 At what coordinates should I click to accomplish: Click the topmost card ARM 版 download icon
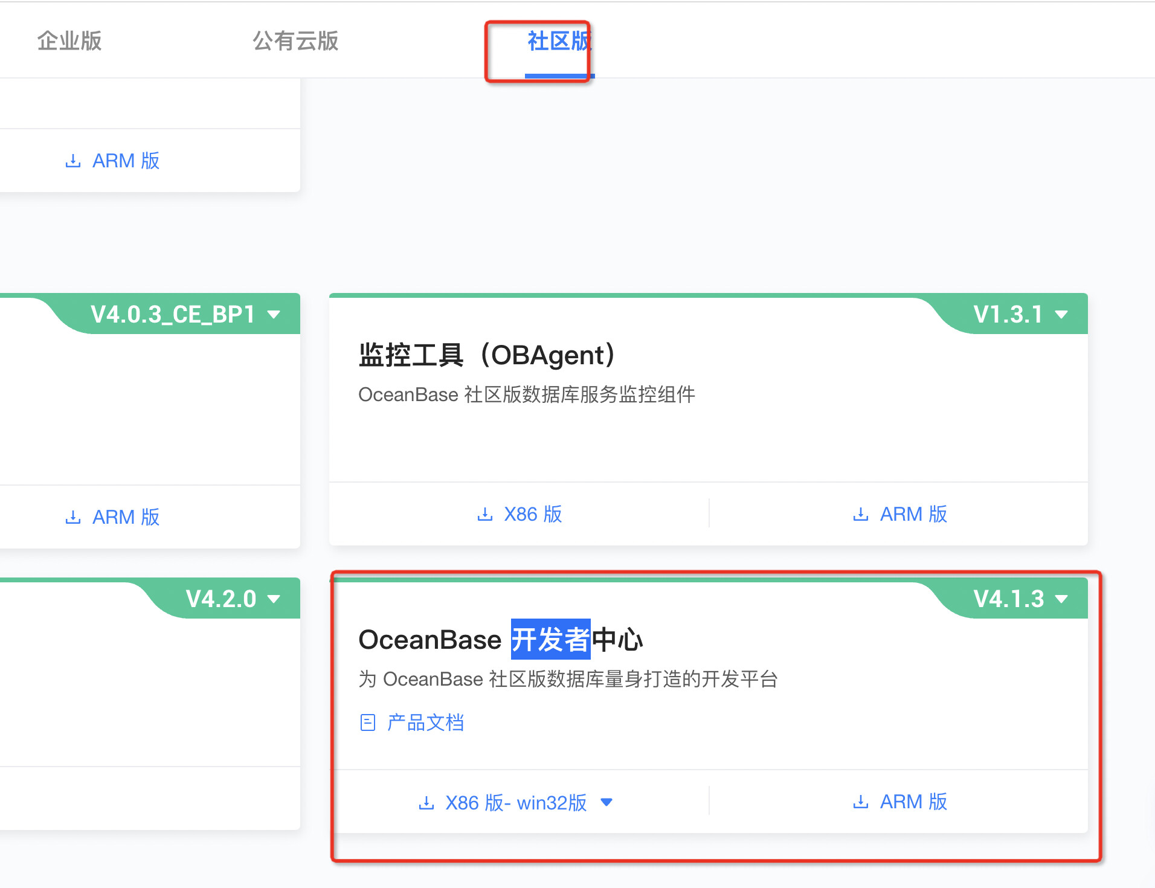(x=72, y=161)
